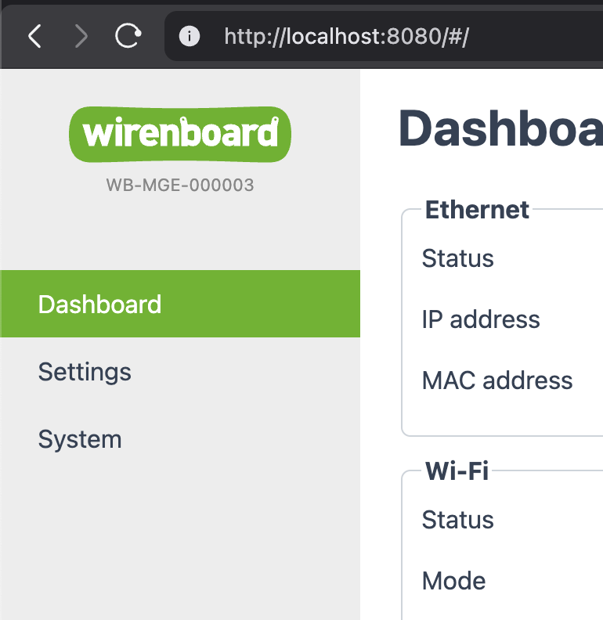Viewport: 603px width, 620px height.
Task: Click the Wi-Fi Mode label
Action: [x=454, y=581]
